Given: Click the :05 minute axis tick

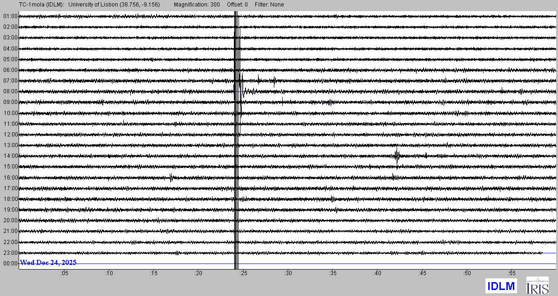Looking at the screenshot, I should [x=64, y=274].
